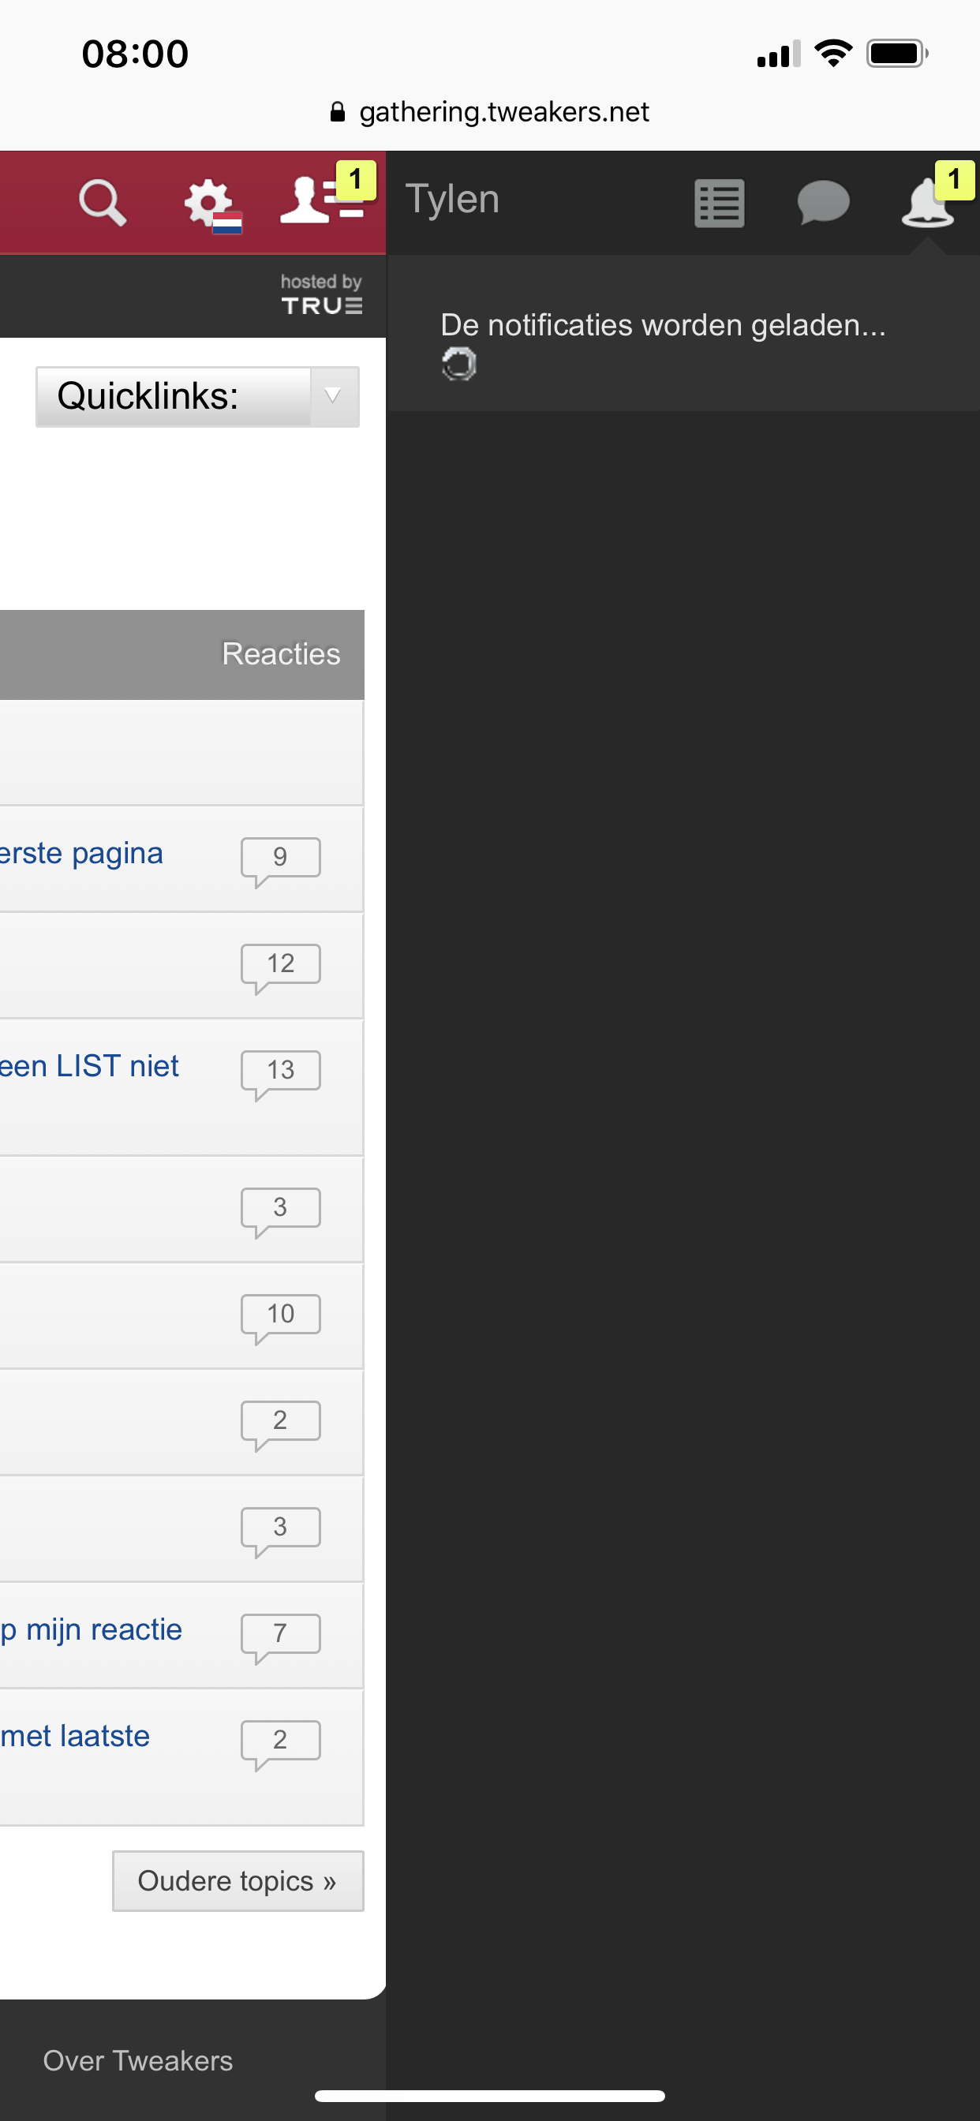Open the messages speech bubble icon
The image size is (980, 2121).
click(823, 202)
